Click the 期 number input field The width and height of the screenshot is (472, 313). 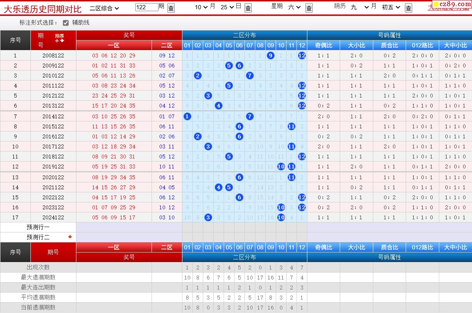(x=147, y=7)
